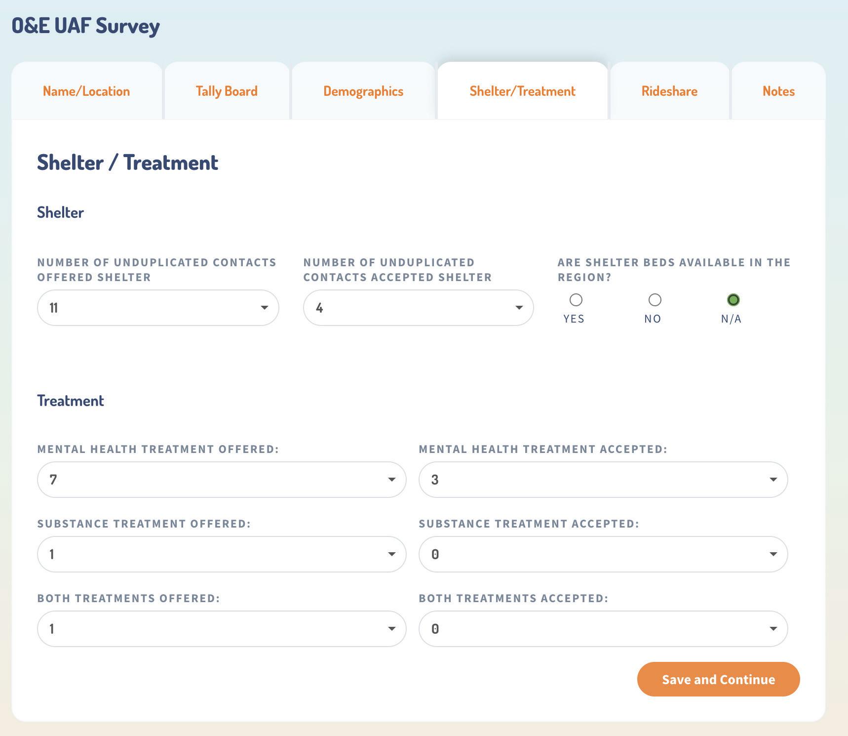Switch to the Name/Location tab
This screenshot has height=736, width=848.
pyautogui.click(x=86, y=91)
